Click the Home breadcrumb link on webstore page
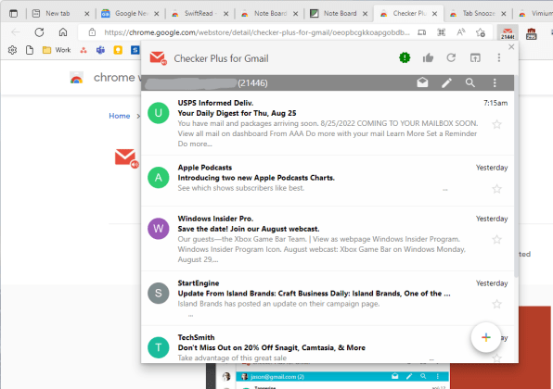This screenshot has width=553, height=389. click(119, 116)
